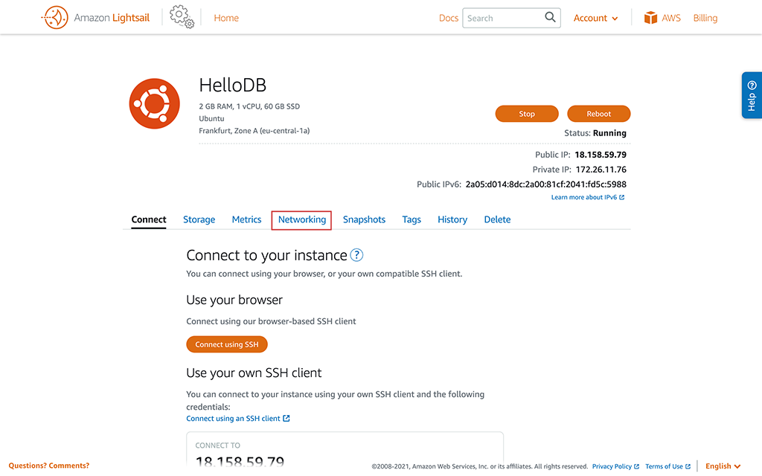Open Questions? Comments? feedback link
The height and width of the screenshot is (476, 762).
[x=49, y=466]
